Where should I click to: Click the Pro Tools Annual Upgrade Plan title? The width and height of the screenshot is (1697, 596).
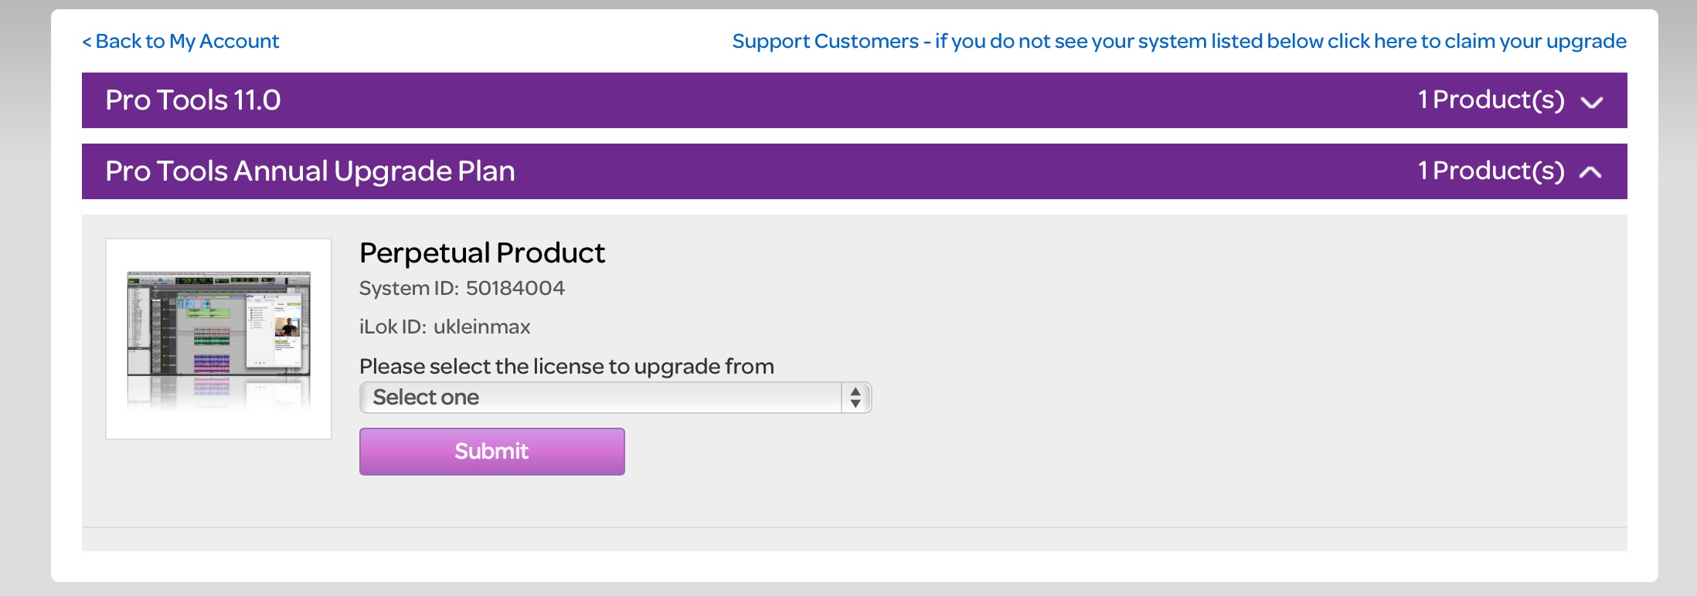(x=310, y=171)
